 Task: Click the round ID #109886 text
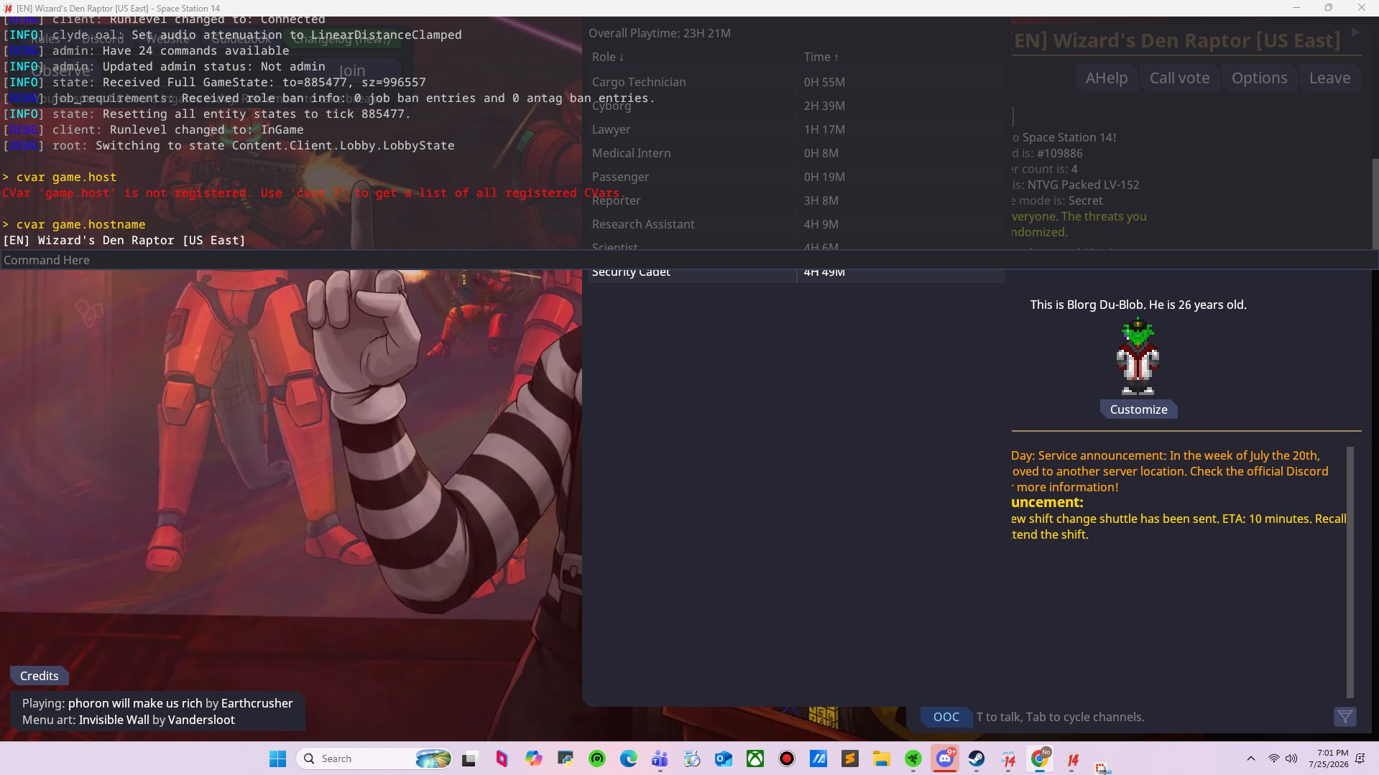[1059, 153]
